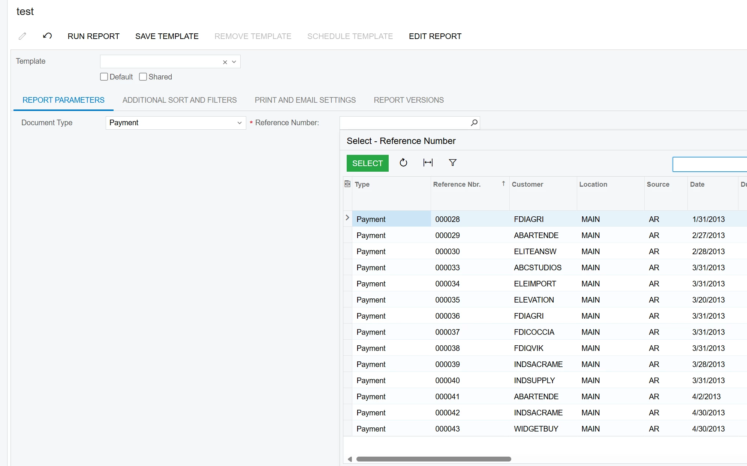Toggle the Shared checkbox
Screen dimensions: 747x466
[143, 77]
